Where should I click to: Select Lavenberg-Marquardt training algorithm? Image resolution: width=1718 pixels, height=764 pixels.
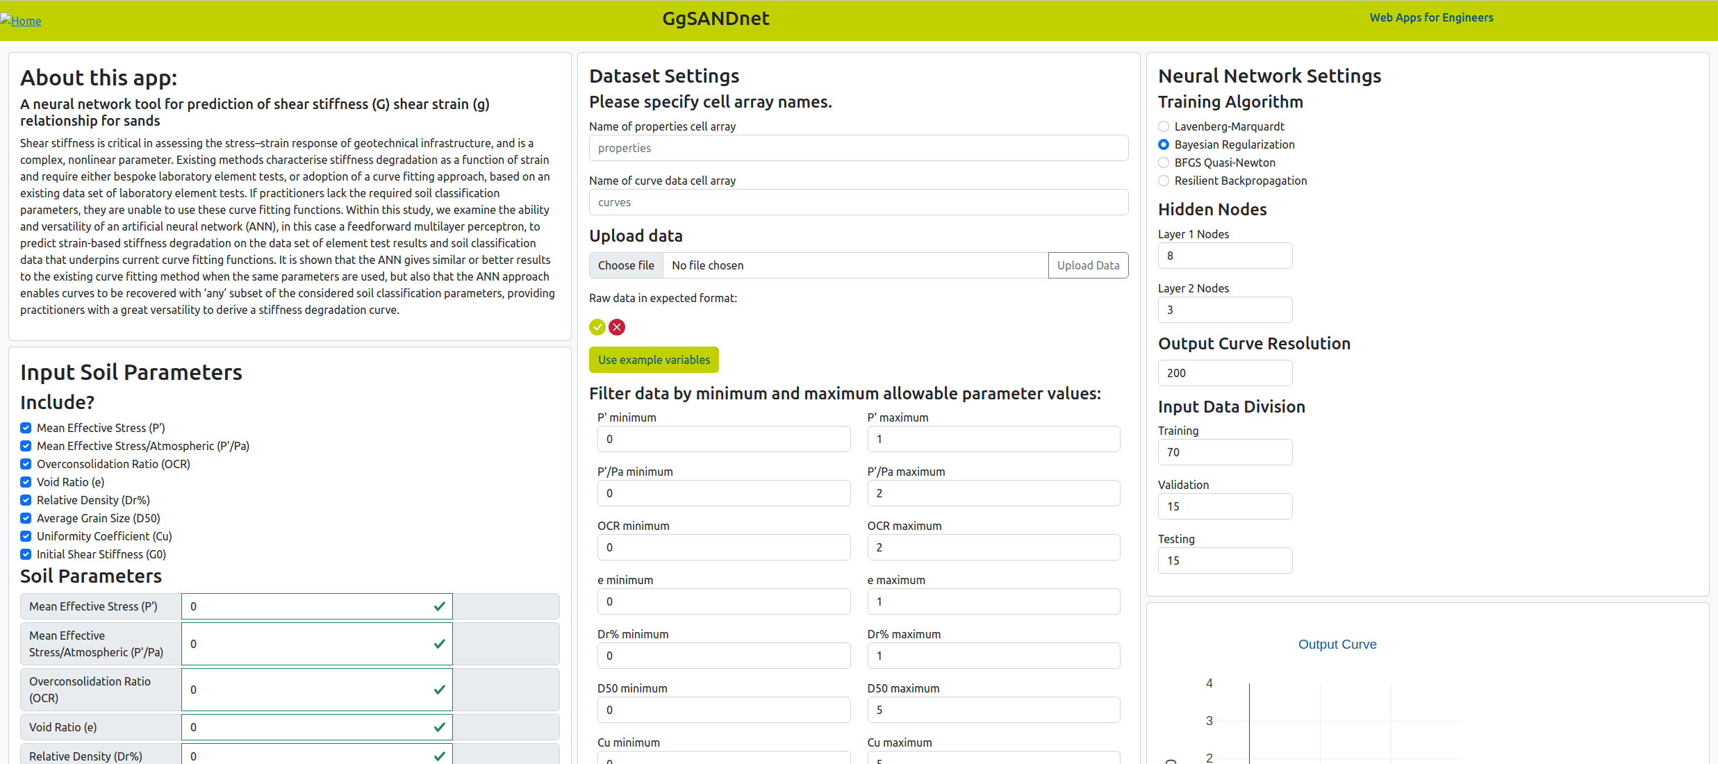pyautogui.click(x=1164, y=126)
